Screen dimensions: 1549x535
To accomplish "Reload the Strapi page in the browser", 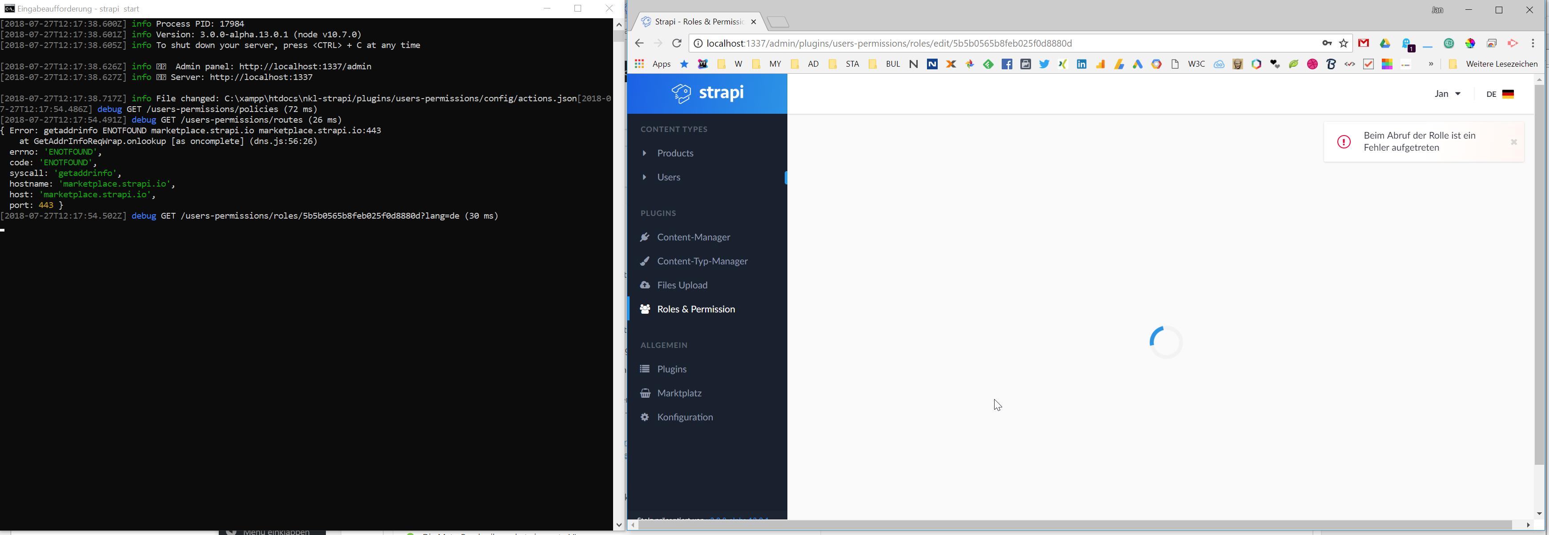I will tap(677, 43).
